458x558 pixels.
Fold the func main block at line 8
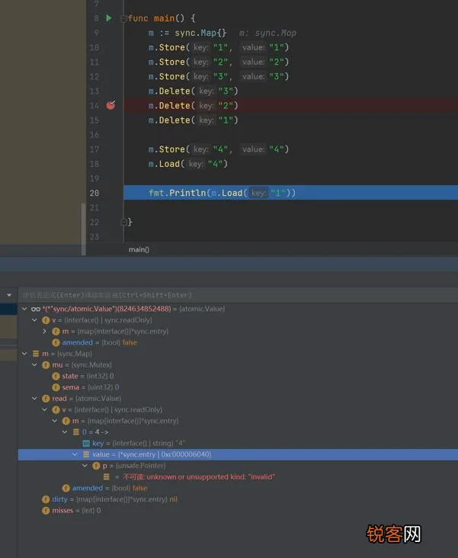tap(123, 18)
